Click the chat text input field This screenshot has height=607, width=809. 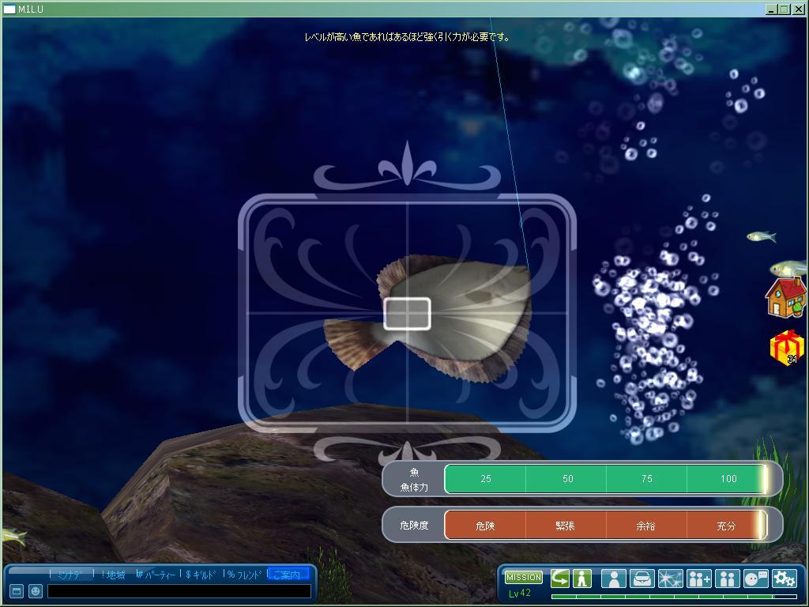click(x=179, y=590)
